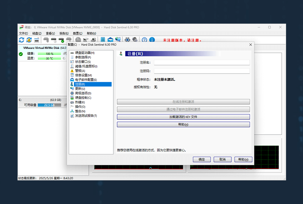Select 电子邮件配置(E) category
303x204 pixels.
[86, 80]
